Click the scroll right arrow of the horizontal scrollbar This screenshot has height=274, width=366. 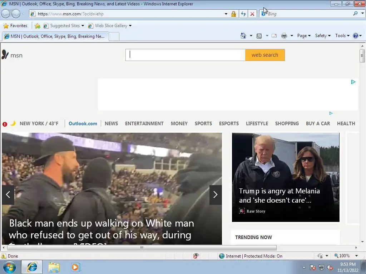[x=356, y=248]
